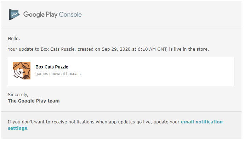The width and height of the screenshot is (245, 144).
Task: Click 'The Google Play team' signature
Action: [x=34, y=101]
